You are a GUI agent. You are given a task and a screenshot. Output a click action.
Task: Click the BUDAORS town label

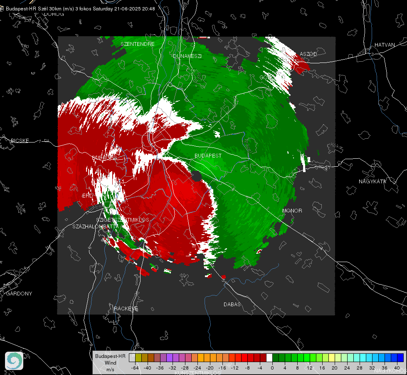click(105, 157)
